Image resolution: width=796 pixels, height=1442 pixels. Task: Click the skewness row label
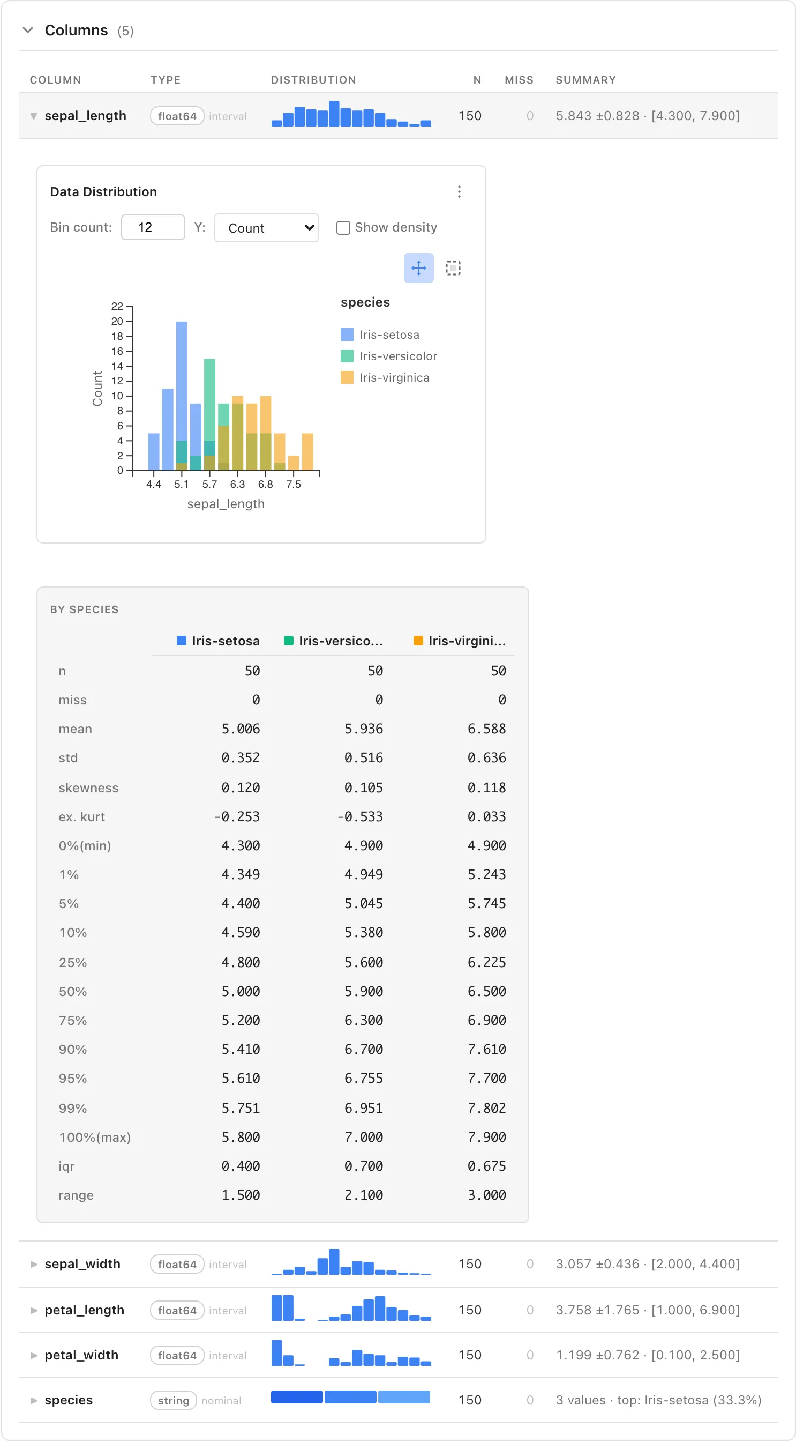point(88,787)
